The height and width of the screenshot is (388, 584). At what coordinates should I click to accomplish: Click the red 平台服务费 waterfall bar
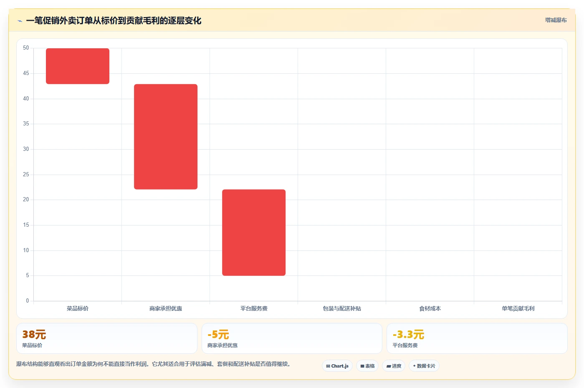click(x=254, y=233)
